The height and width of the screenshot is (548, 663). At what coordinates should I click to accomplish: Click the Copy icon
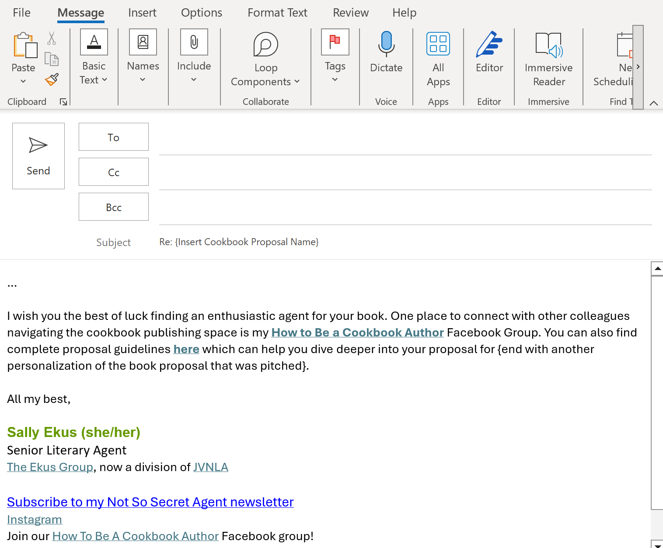pos(52,59)
